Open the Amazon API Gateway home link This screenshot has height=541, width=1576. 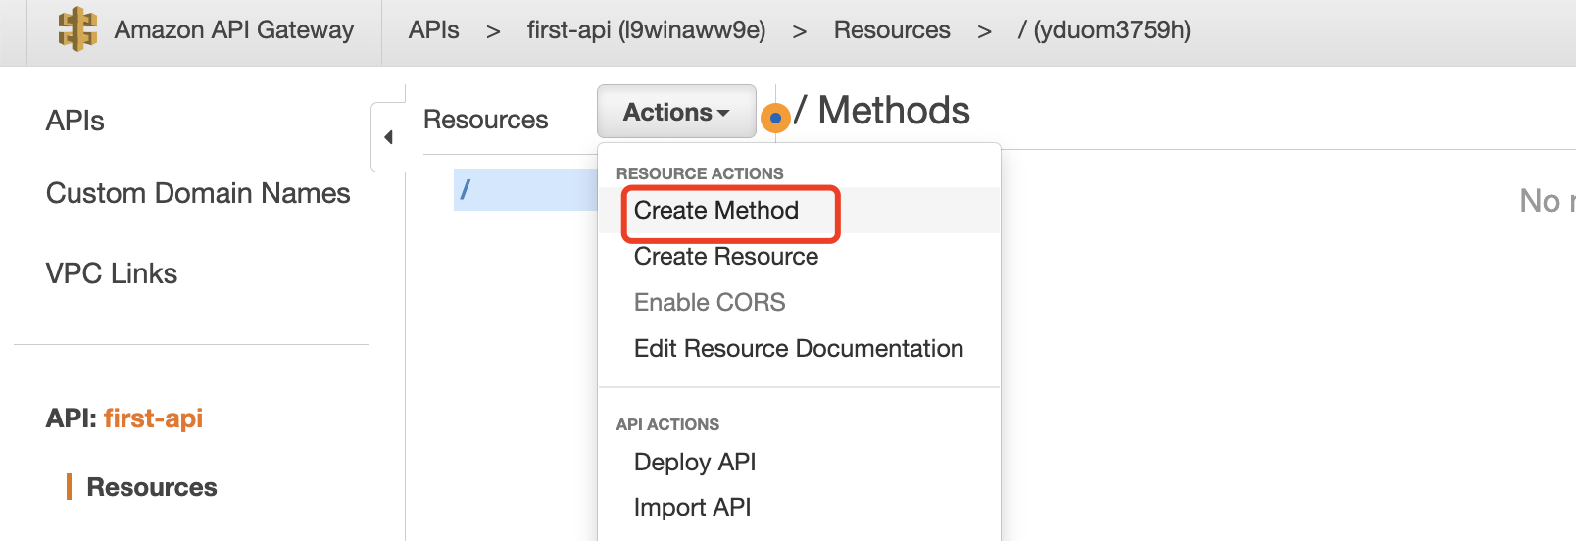[x=233, y=30]
